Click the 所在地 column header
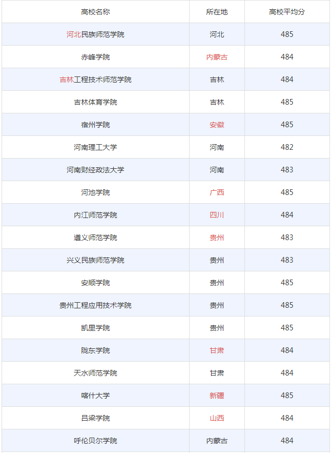 point(217,12)
